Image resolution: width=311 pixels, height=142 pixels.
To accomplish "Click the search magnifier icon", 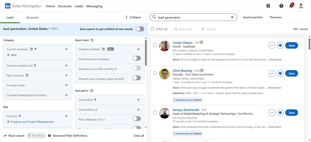I will 154,17.
